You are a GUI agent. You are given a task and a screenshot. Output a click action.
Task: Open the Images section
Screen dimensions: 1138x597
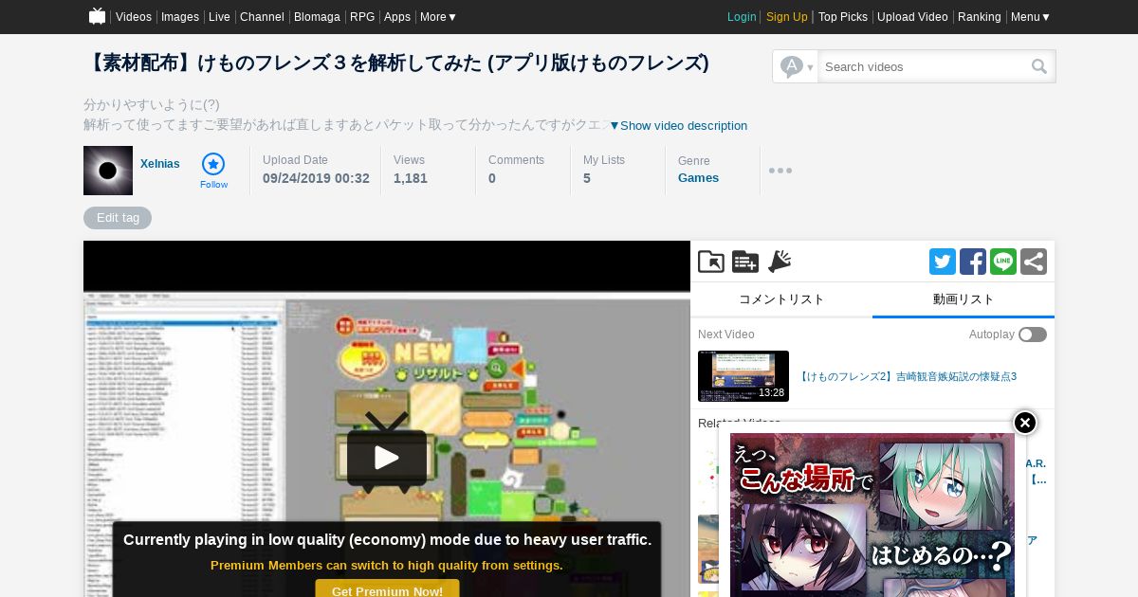(180, 17)
